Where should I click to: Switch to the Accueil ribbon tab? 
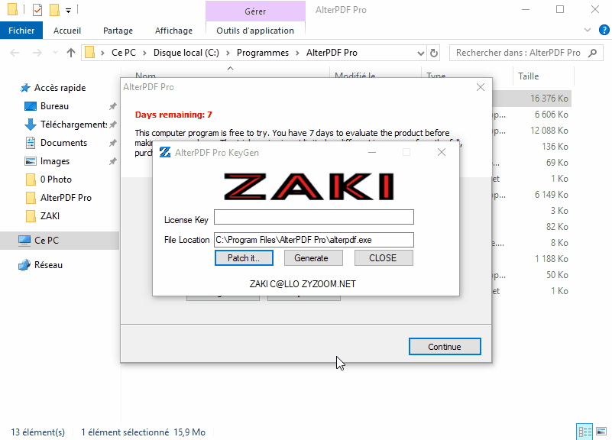click(x=67, y=31)
